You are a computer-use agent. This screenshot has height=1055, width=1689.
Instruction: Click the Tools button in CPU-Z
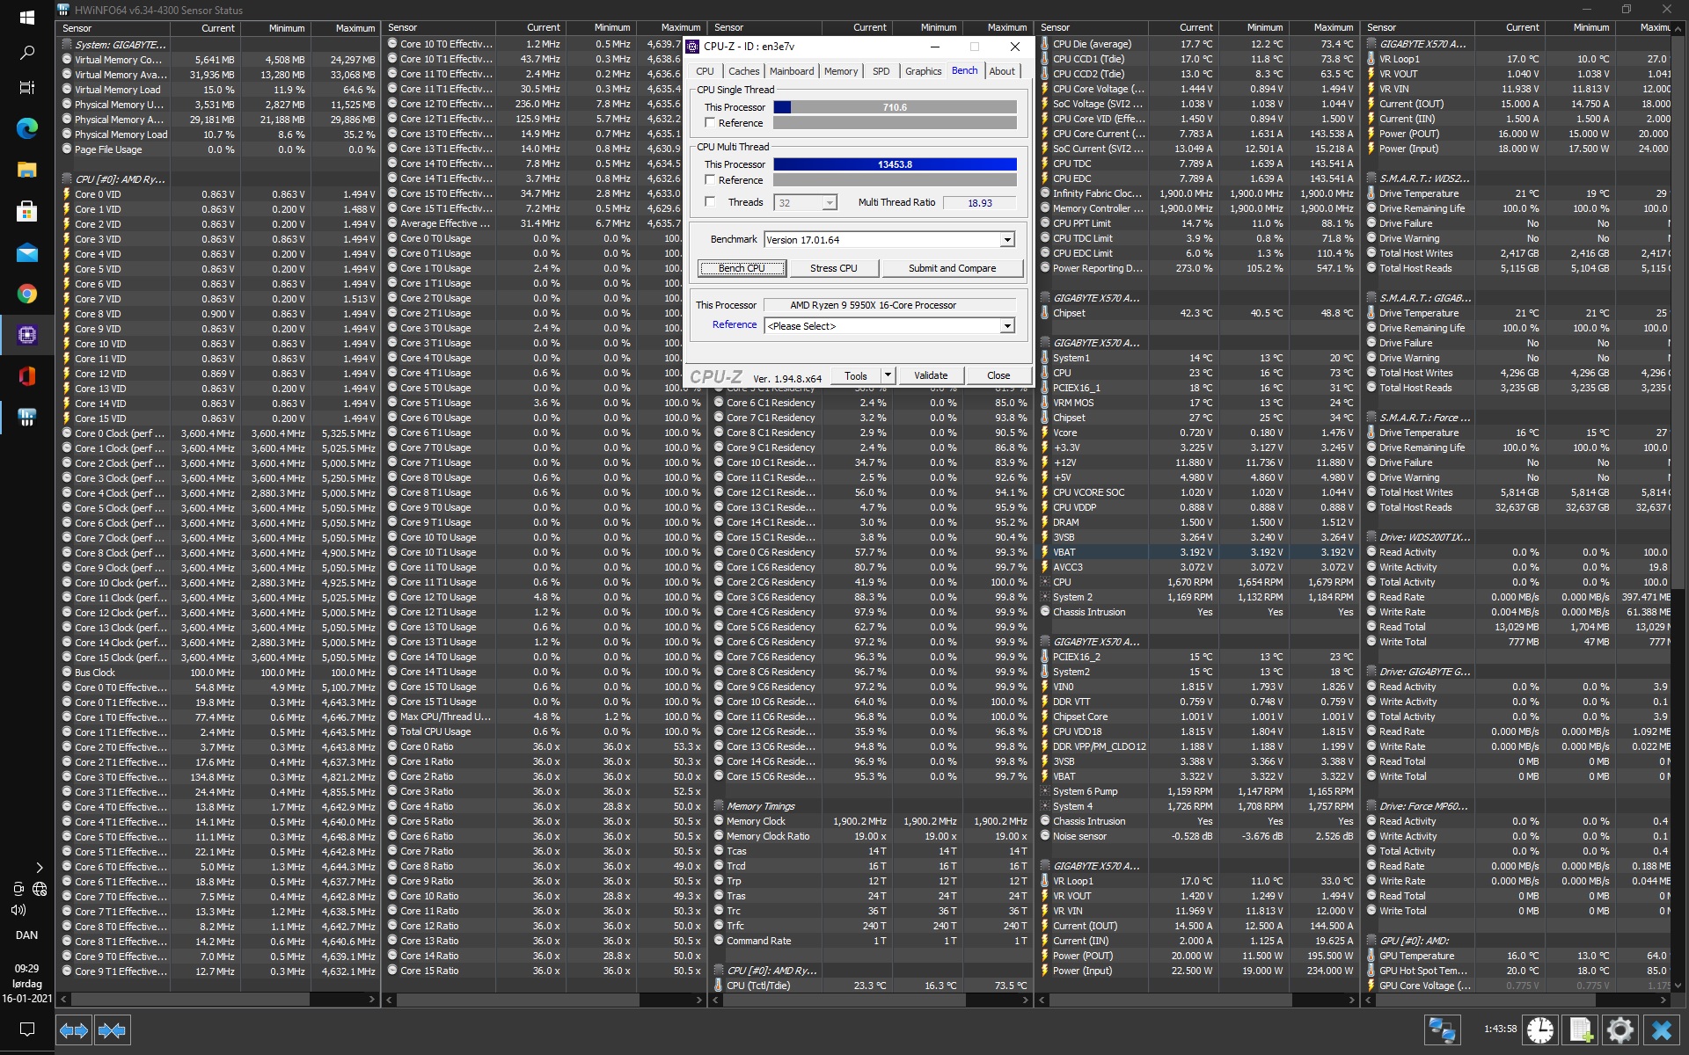click(856, 375)
